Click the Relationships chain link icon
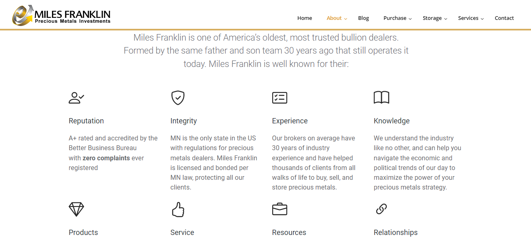Viewport: 531px width, 237px height. (381, 209)
